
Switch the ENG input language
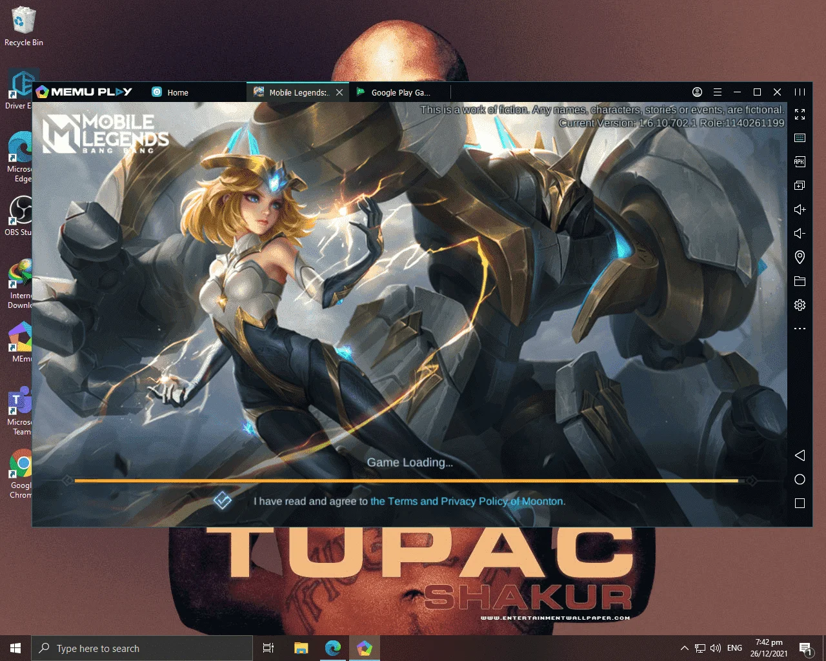pos(734,648)
